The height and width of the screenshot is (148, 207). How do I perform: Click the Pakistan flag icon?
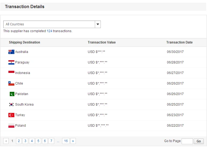click(12, 94)
